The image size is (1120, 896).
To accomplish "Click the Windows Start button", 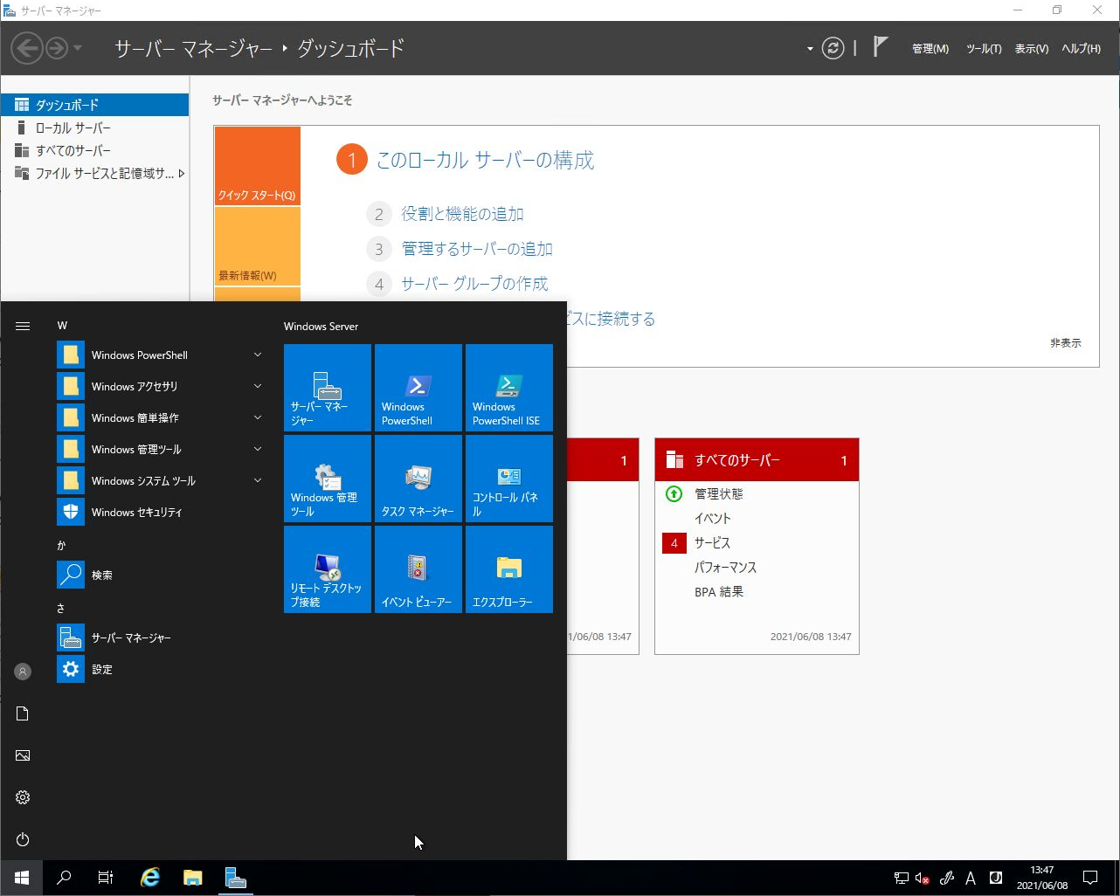I will coord(21,878).
